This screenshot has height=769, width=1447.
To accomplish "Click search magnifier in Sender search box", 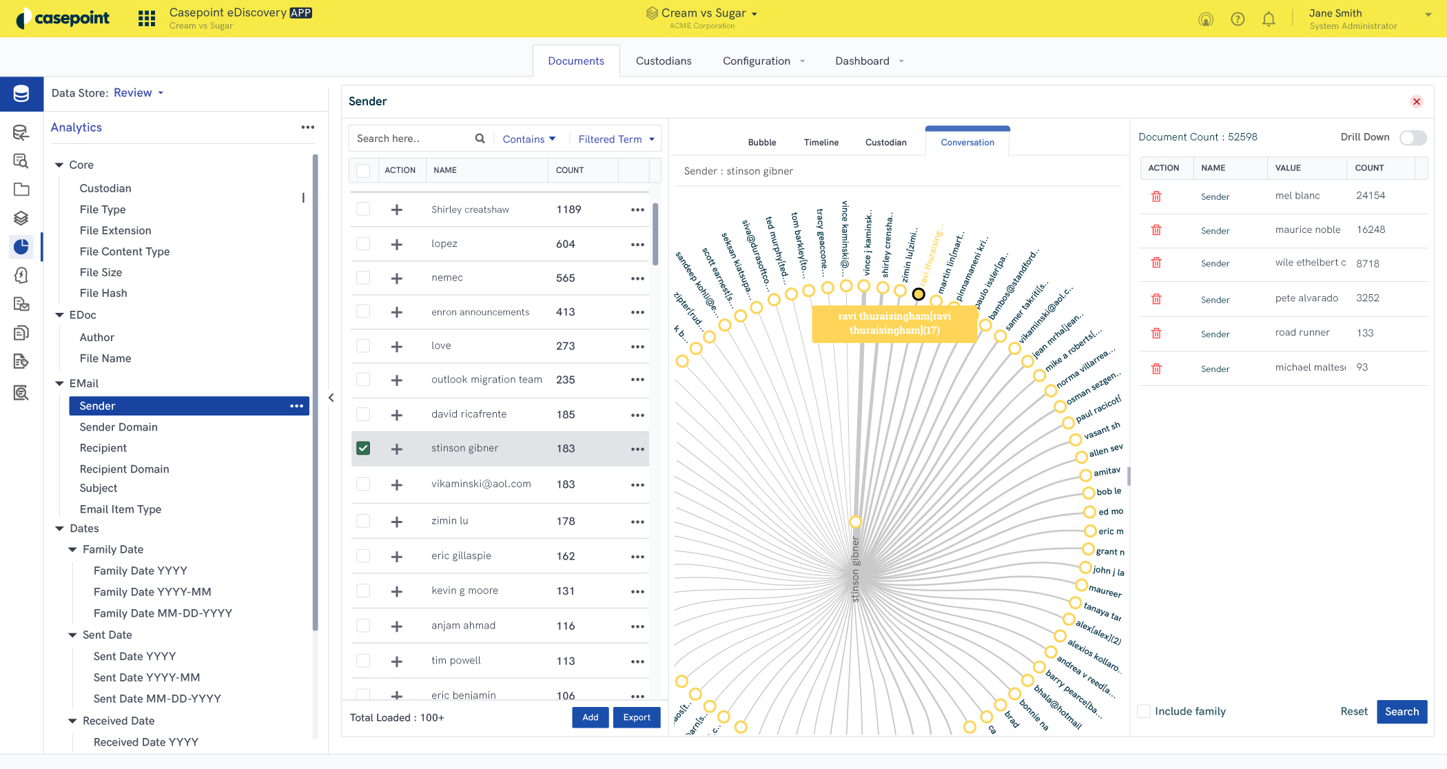I will 480,139.
